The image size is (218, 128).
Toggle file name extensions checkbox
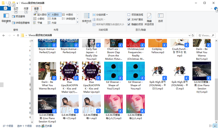[129, 19]
